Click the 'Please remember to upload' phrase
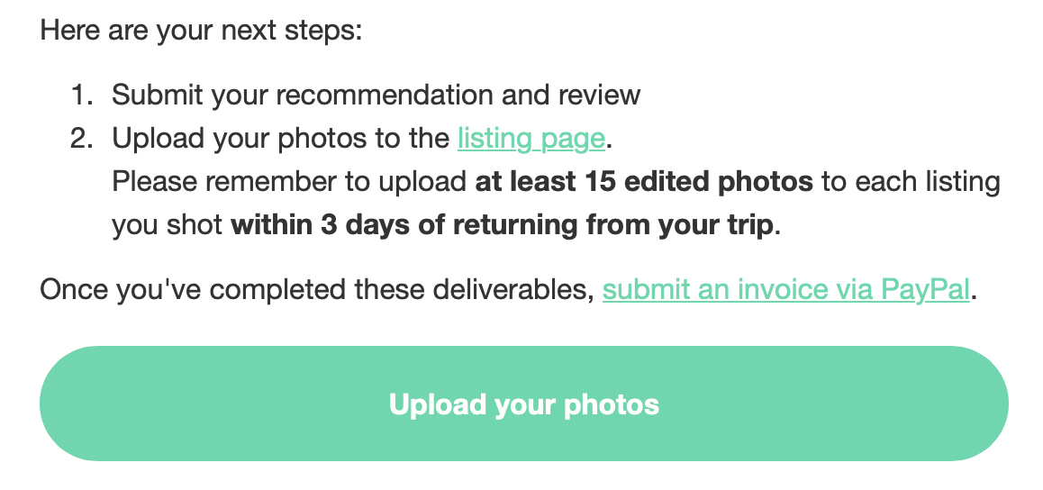The image size is (1043, 490). (x=289, y=182)
